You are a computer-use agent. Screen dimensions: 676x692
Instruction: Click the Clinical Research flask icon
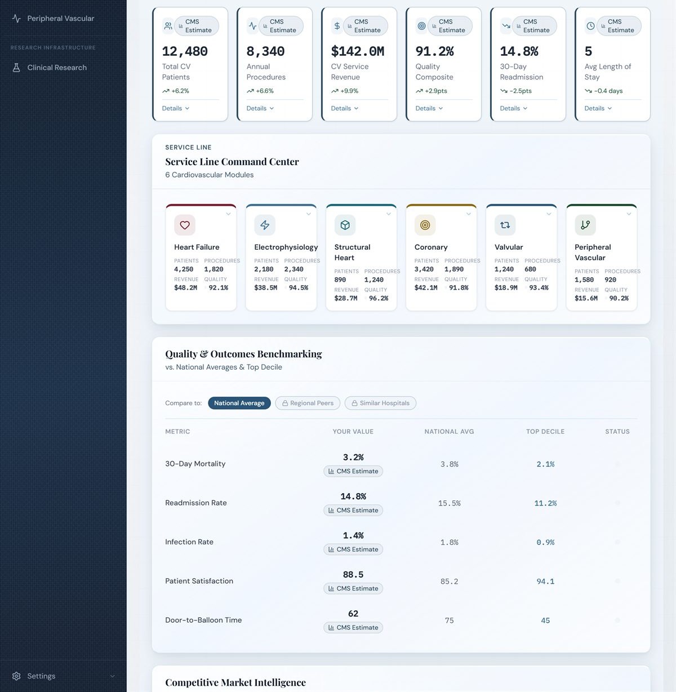[16, 68]
